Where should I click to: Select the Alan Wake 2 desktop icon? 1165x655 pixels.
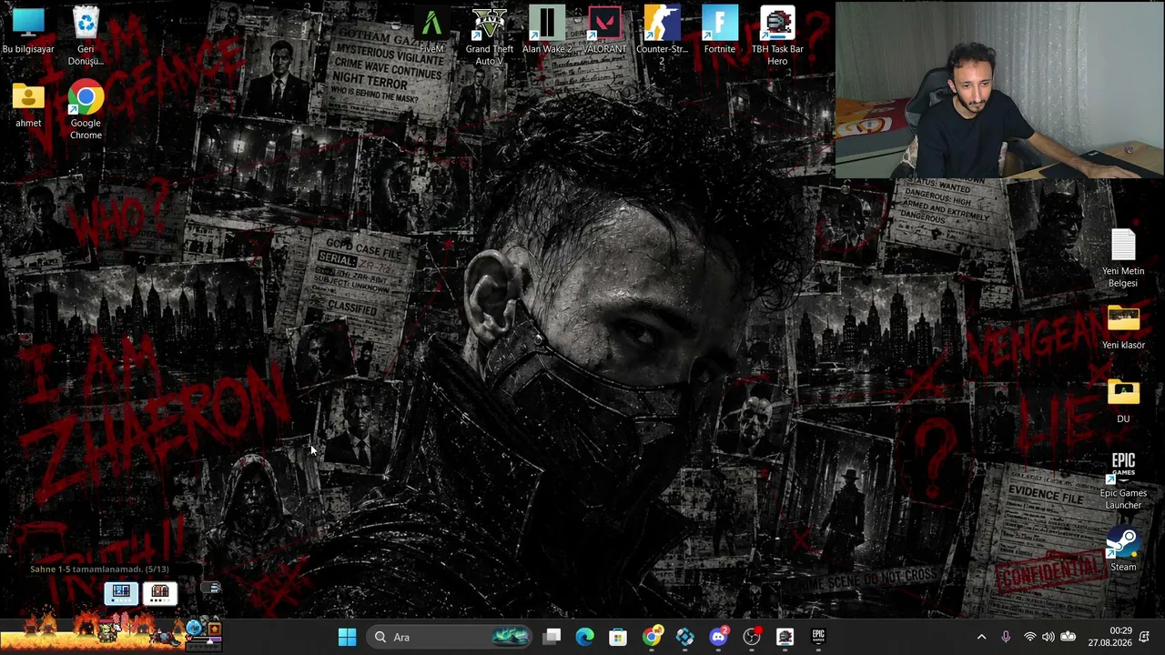[x=547, y=30]
